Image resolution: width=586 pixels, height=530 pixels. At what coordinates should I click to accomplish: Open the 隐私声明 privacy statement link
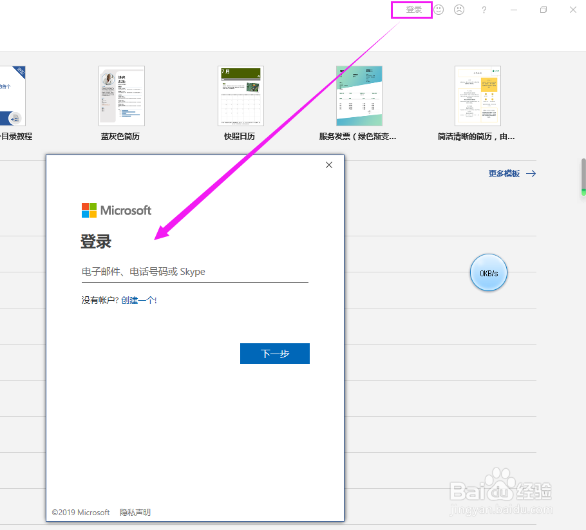click(x=135, y=512)
